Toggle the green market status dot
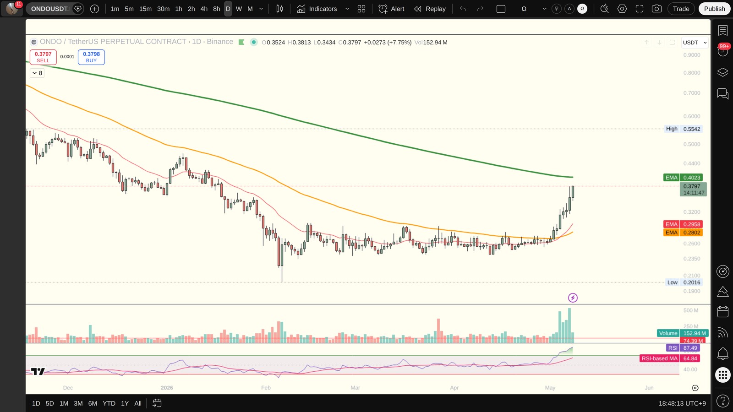 (x=254, y=42)
